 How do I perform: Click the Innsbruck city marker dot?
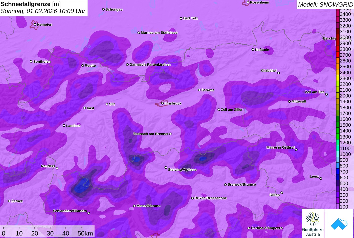pyautogui.click(x=162, y=103)
